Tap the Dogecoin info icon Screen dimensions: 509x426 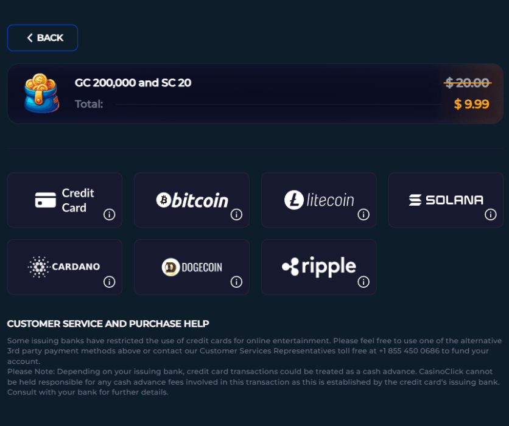pyautogui.click(x=237, y=281)
